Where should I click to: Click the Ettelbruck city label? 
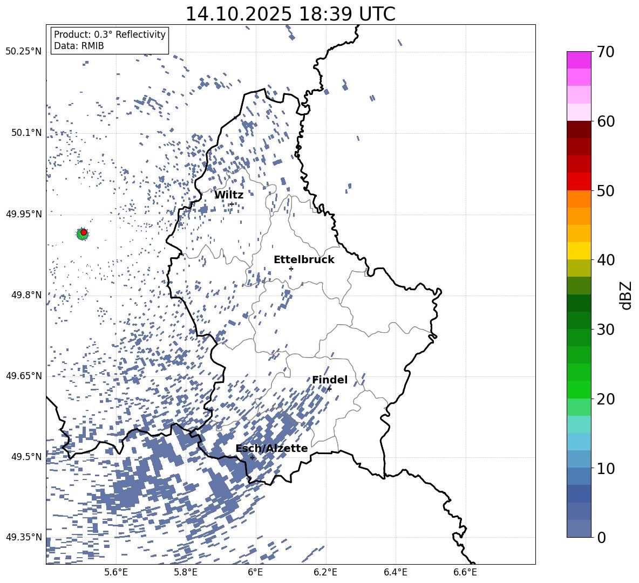tap(304, 260)
